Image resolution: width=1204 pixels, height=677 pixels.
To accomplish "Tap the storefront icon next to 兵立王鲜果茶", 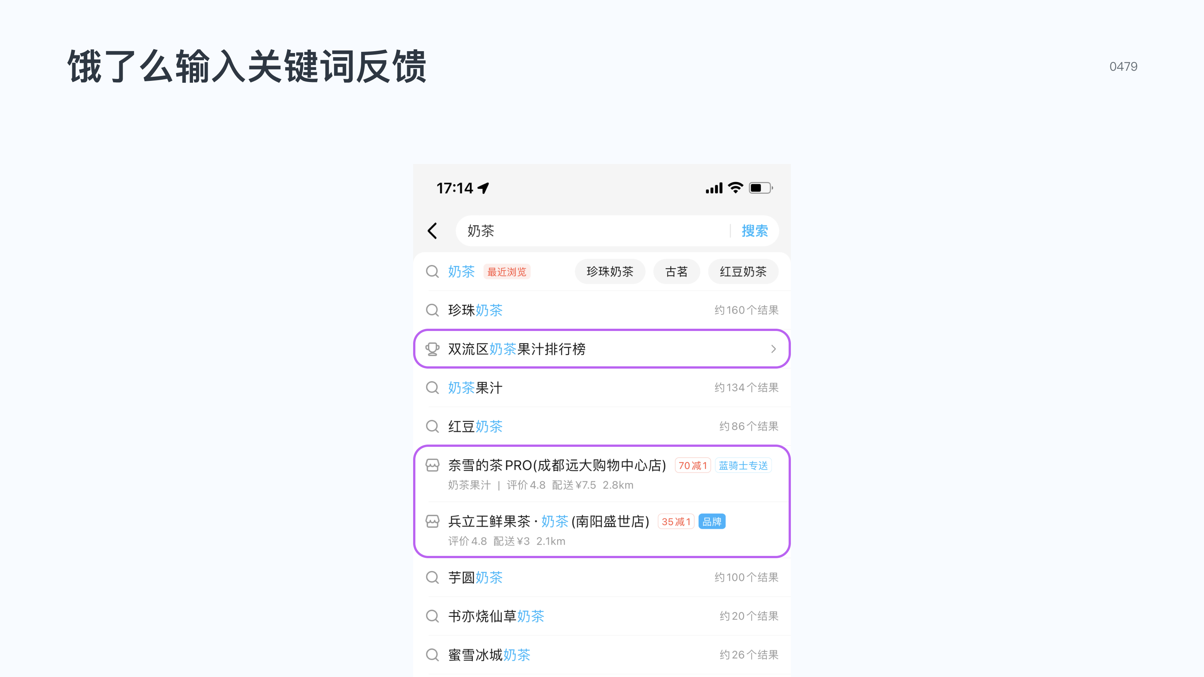I will click(432, 521).
